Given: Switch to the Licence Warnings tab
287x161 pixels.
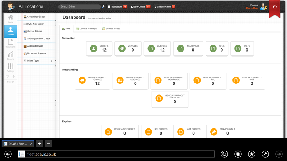Looking at the screenshot, I should pos(86,28).
